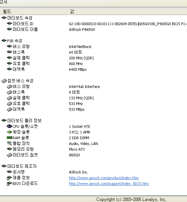
Task: Click the CPU 슬롯/소켓 processor icon
Action: click(x=9, y=126)
